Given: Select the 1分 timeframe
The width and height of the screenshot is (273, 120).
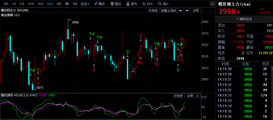Looking at the screenshot, I should pyautogui.click(x=14, y=4).
